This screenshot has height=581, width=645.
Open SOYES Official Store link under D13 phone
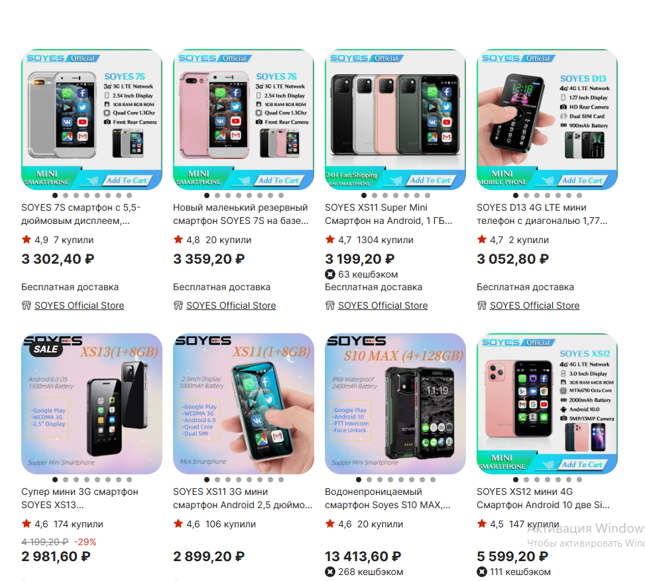click(x=534, y=305)
